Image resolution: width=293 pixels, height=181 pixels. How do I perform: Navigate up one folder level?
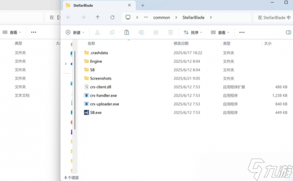(97, 18)
